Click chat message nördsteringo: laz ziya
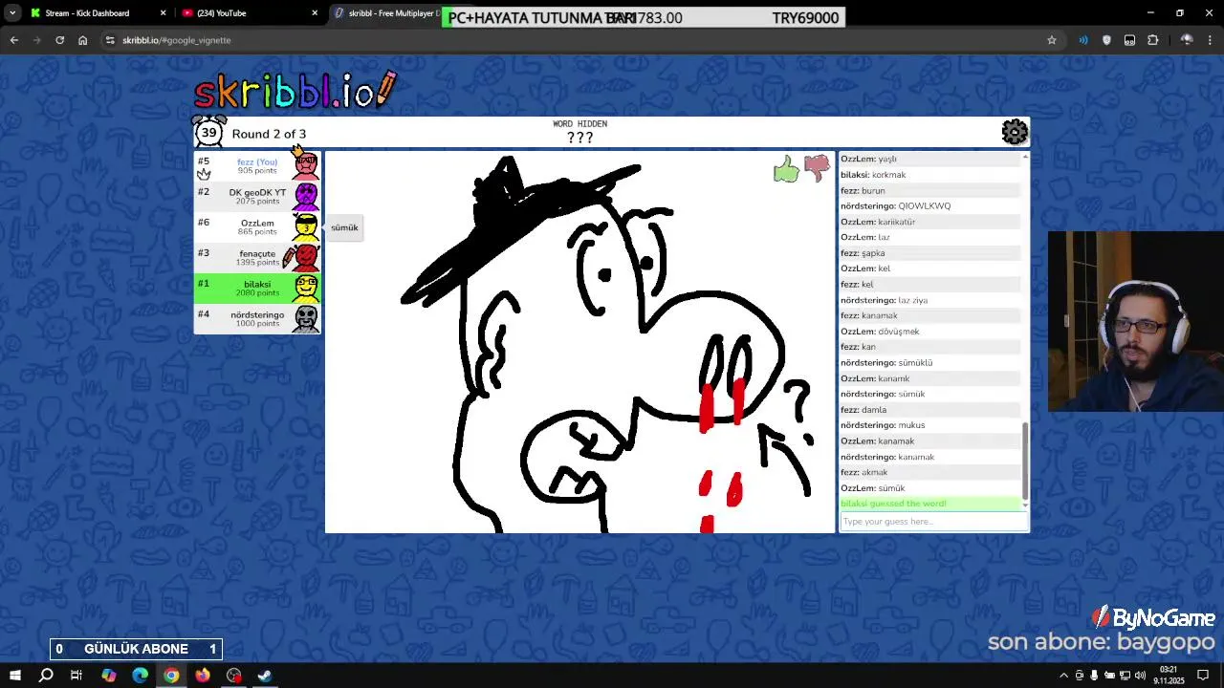The height and width of the screenshot is (688, 1224). (x=884, y=300)
